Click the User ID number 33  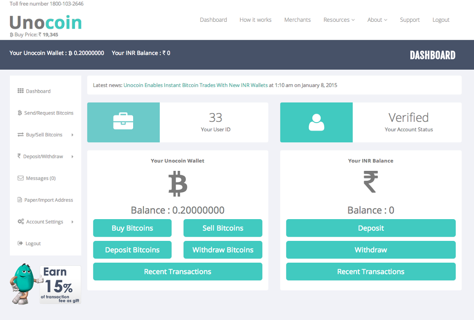click(x=215, y=117)
